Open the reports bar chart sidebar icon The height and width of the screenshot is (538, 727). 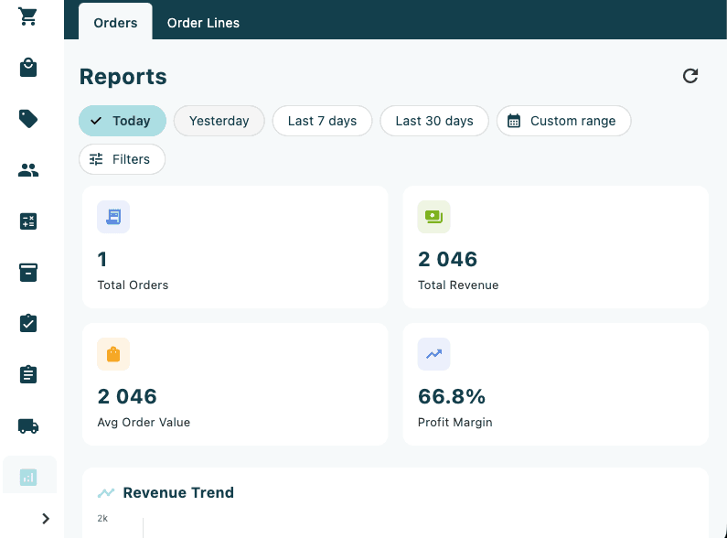pyautogui.click(x=28, y=477)
